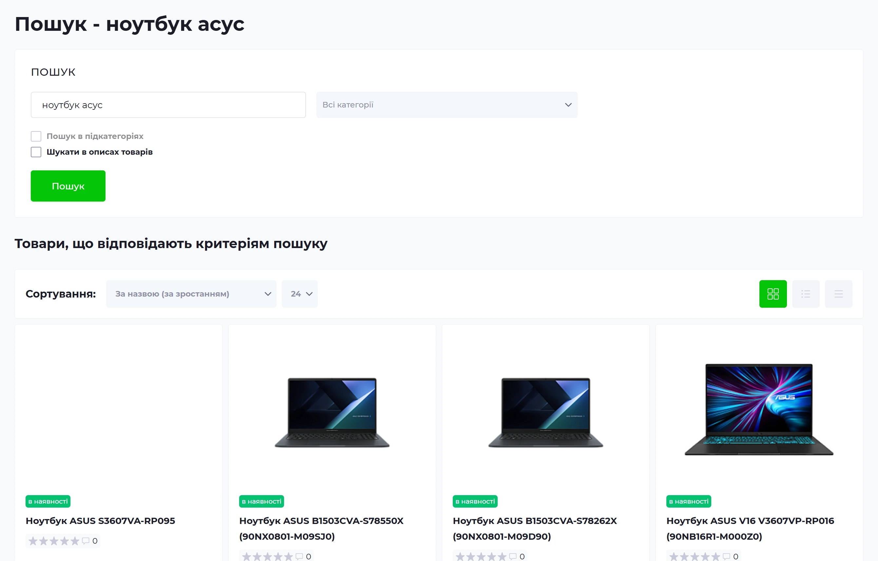Open sort dropdown 'За назвою (за зростанням)'
878x561 pixels.
point(191,294)
